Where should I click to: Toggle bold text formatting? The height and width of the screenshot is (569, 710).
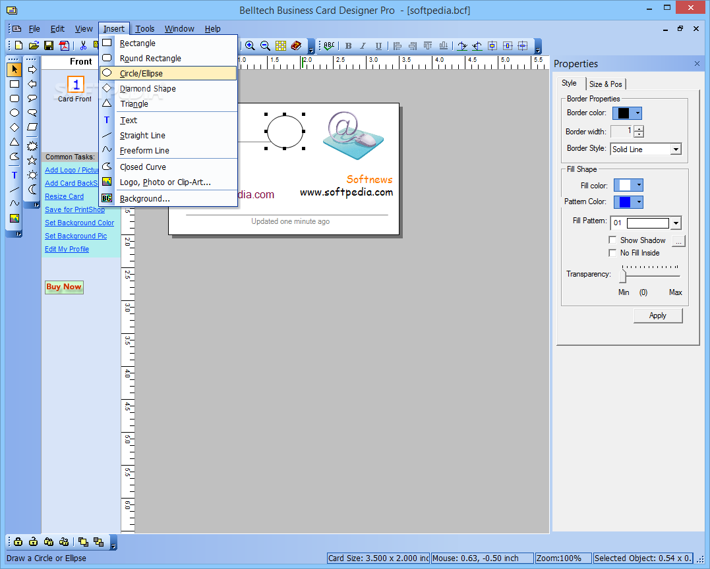[x=348, y=45]
